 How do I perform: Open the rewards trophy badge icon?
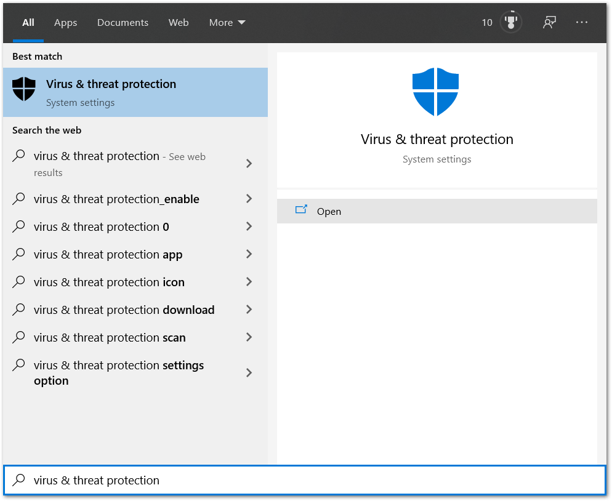click(x=510, y=22)
